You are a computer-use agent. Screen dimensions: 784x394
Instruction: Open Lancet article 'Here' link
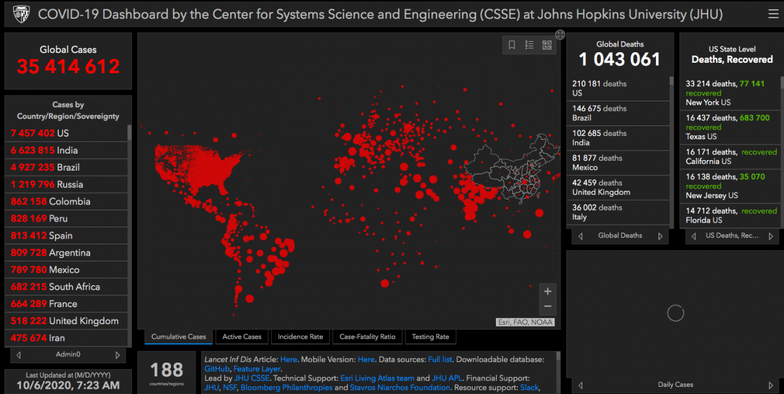tap(288, 359)
